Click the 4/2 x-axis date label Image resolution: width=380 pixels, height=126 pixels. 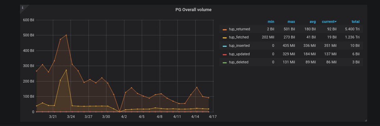124,117
